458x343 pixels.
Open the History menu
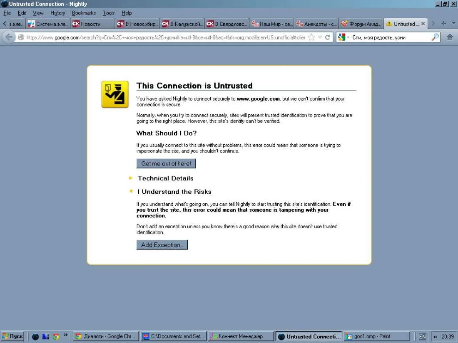(57, 13)
